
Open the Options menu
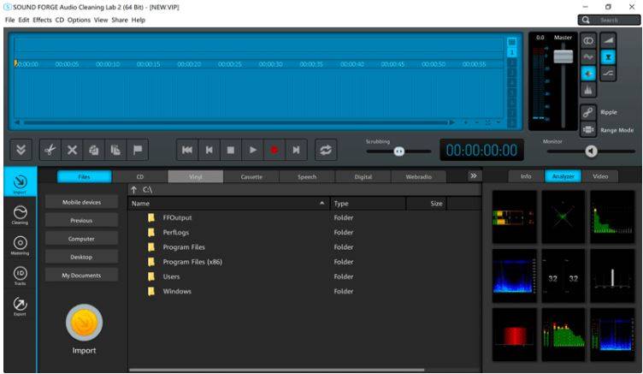tap(79, 20)
